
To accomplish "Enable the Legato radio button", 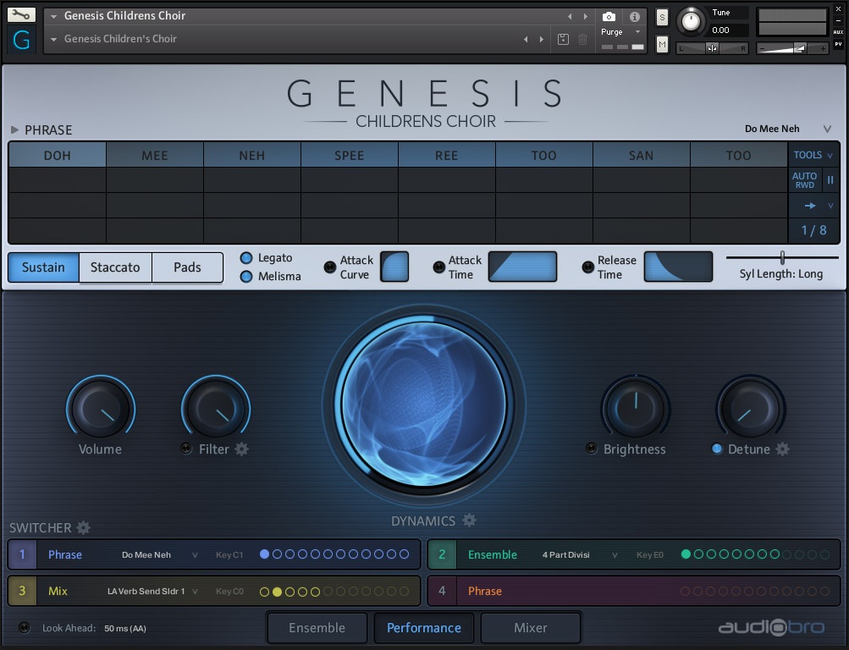I will 246,258.
